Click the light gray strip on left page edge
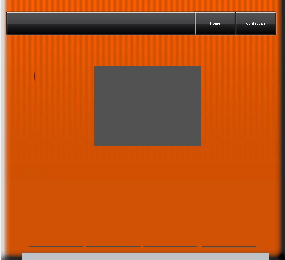The width and height of the screenshot is (285, 260). (2, 133)
